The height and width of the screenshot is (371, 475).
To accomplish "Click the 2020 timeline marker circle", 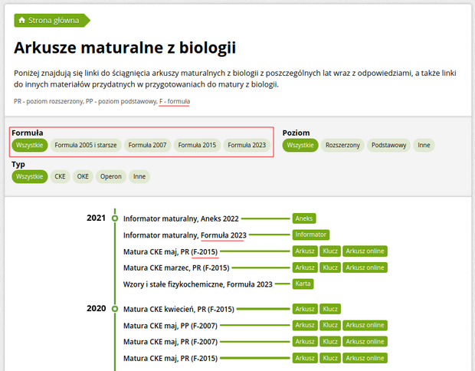I will (115, 309).
